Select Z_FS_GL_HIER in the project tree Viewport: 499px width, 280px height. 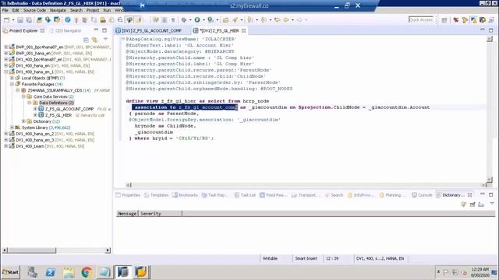(58, 115)
